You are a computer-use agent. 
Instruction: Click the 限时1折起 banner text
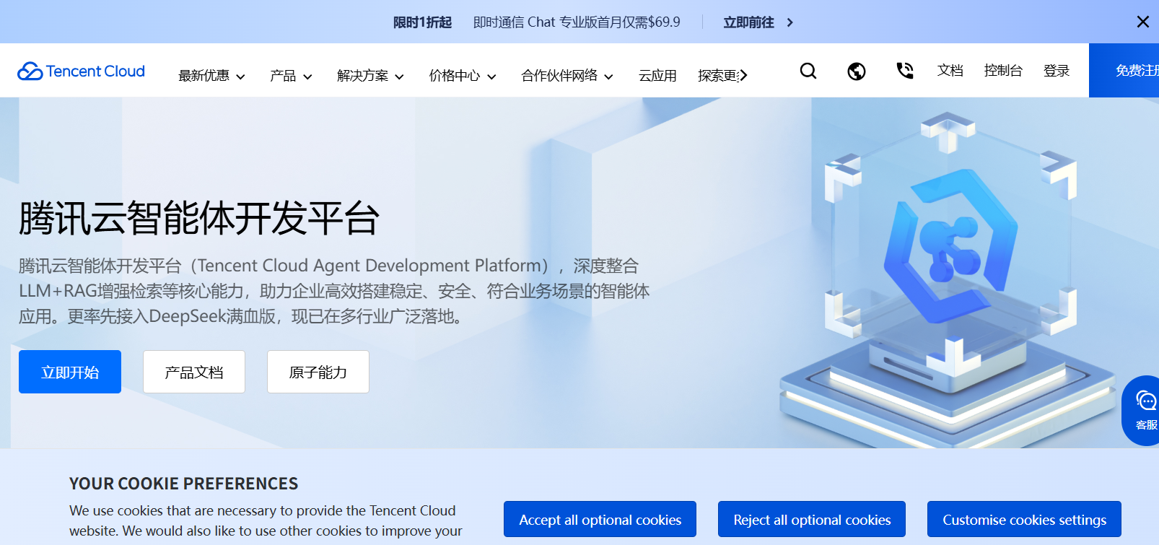coord(422,22)
